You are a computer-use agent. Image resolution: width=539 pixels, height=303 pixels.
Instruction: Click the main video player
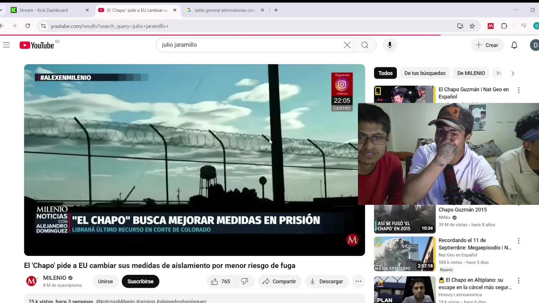195,160
